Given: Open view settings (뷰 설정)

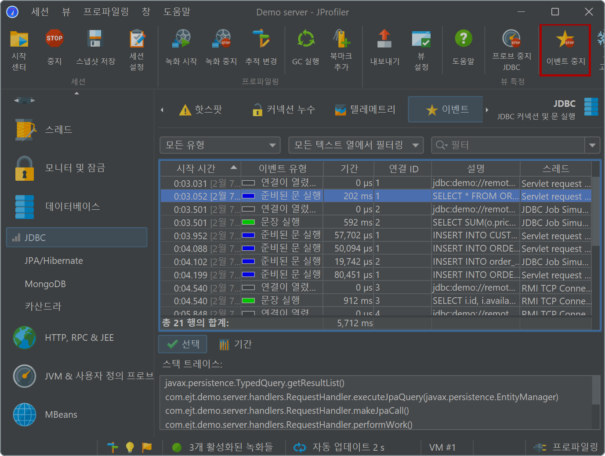Looking at the screenshot, I should pos(421,50).
